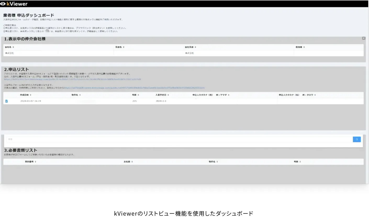Sort 必要書類リスト by 物件名 column
The image size is (369, 219).
pos(213,162)
